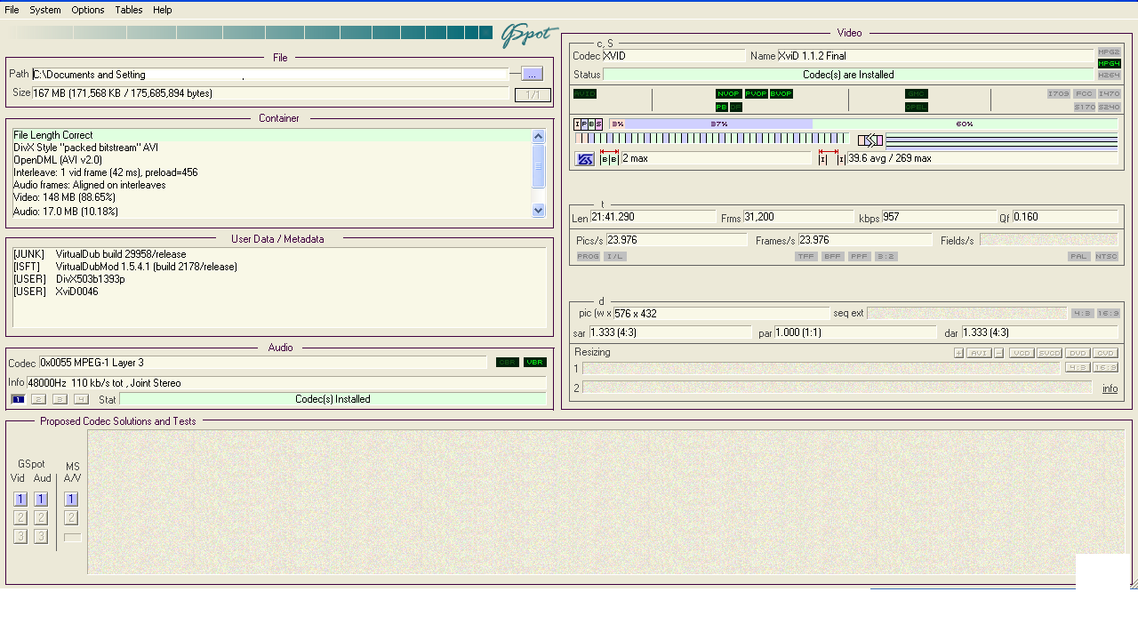
Task: Click the PVOP indicator badge
Action: tap(756, 94)
